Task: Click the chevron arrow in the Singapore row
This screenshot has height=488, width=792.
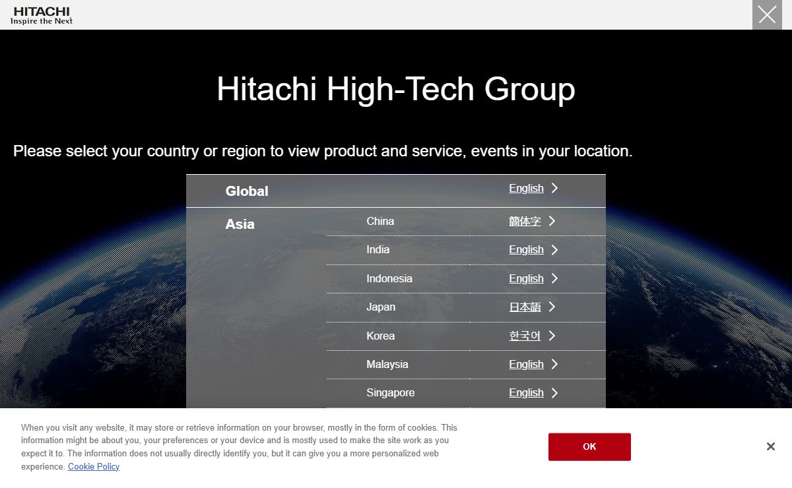Action: [x=554, y=393]
